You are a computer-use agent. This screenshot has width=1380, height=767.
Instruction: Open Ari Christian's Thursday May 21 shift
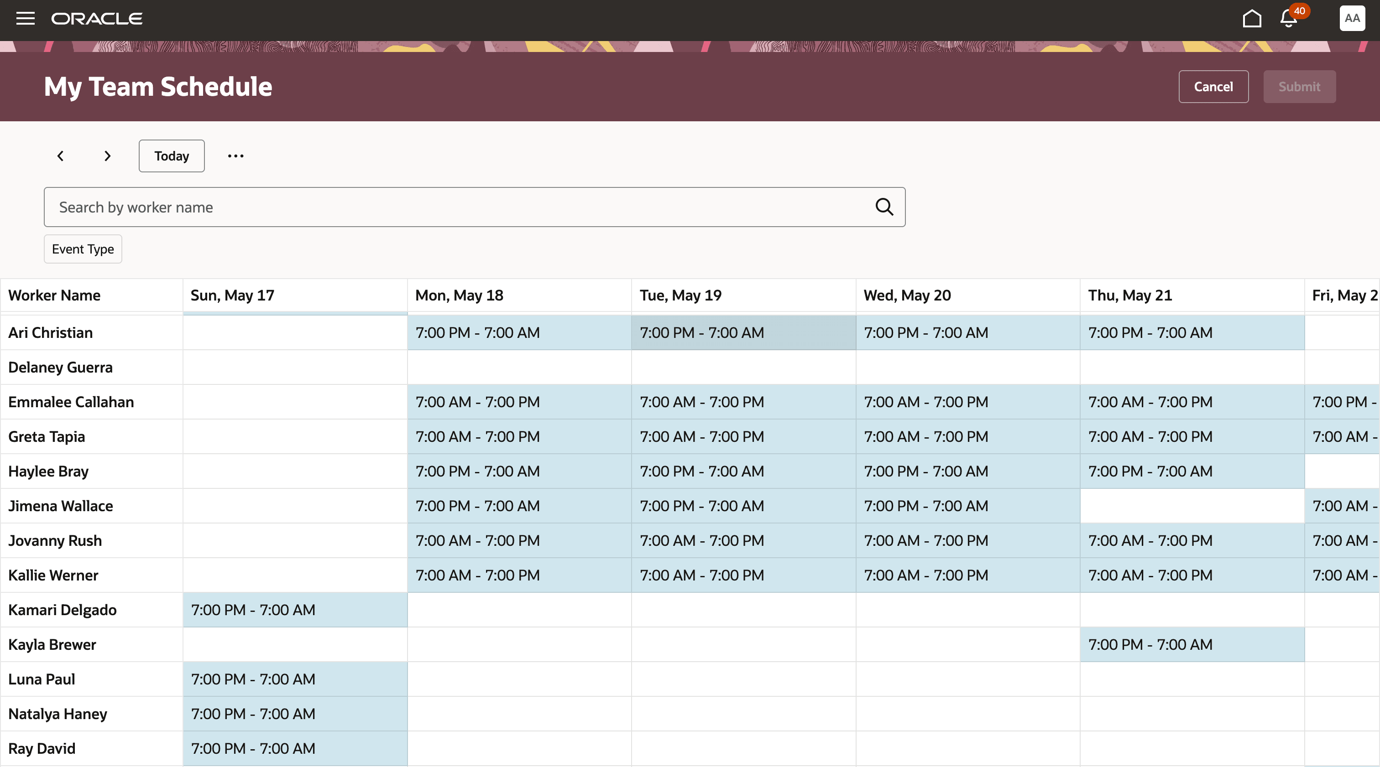click(1192, 333)
